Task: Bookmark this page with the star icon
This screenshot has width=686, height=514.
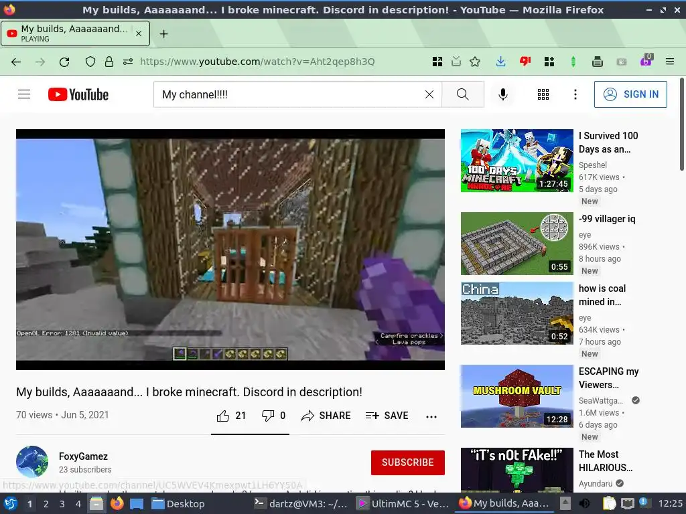Action: coord(475,62)
